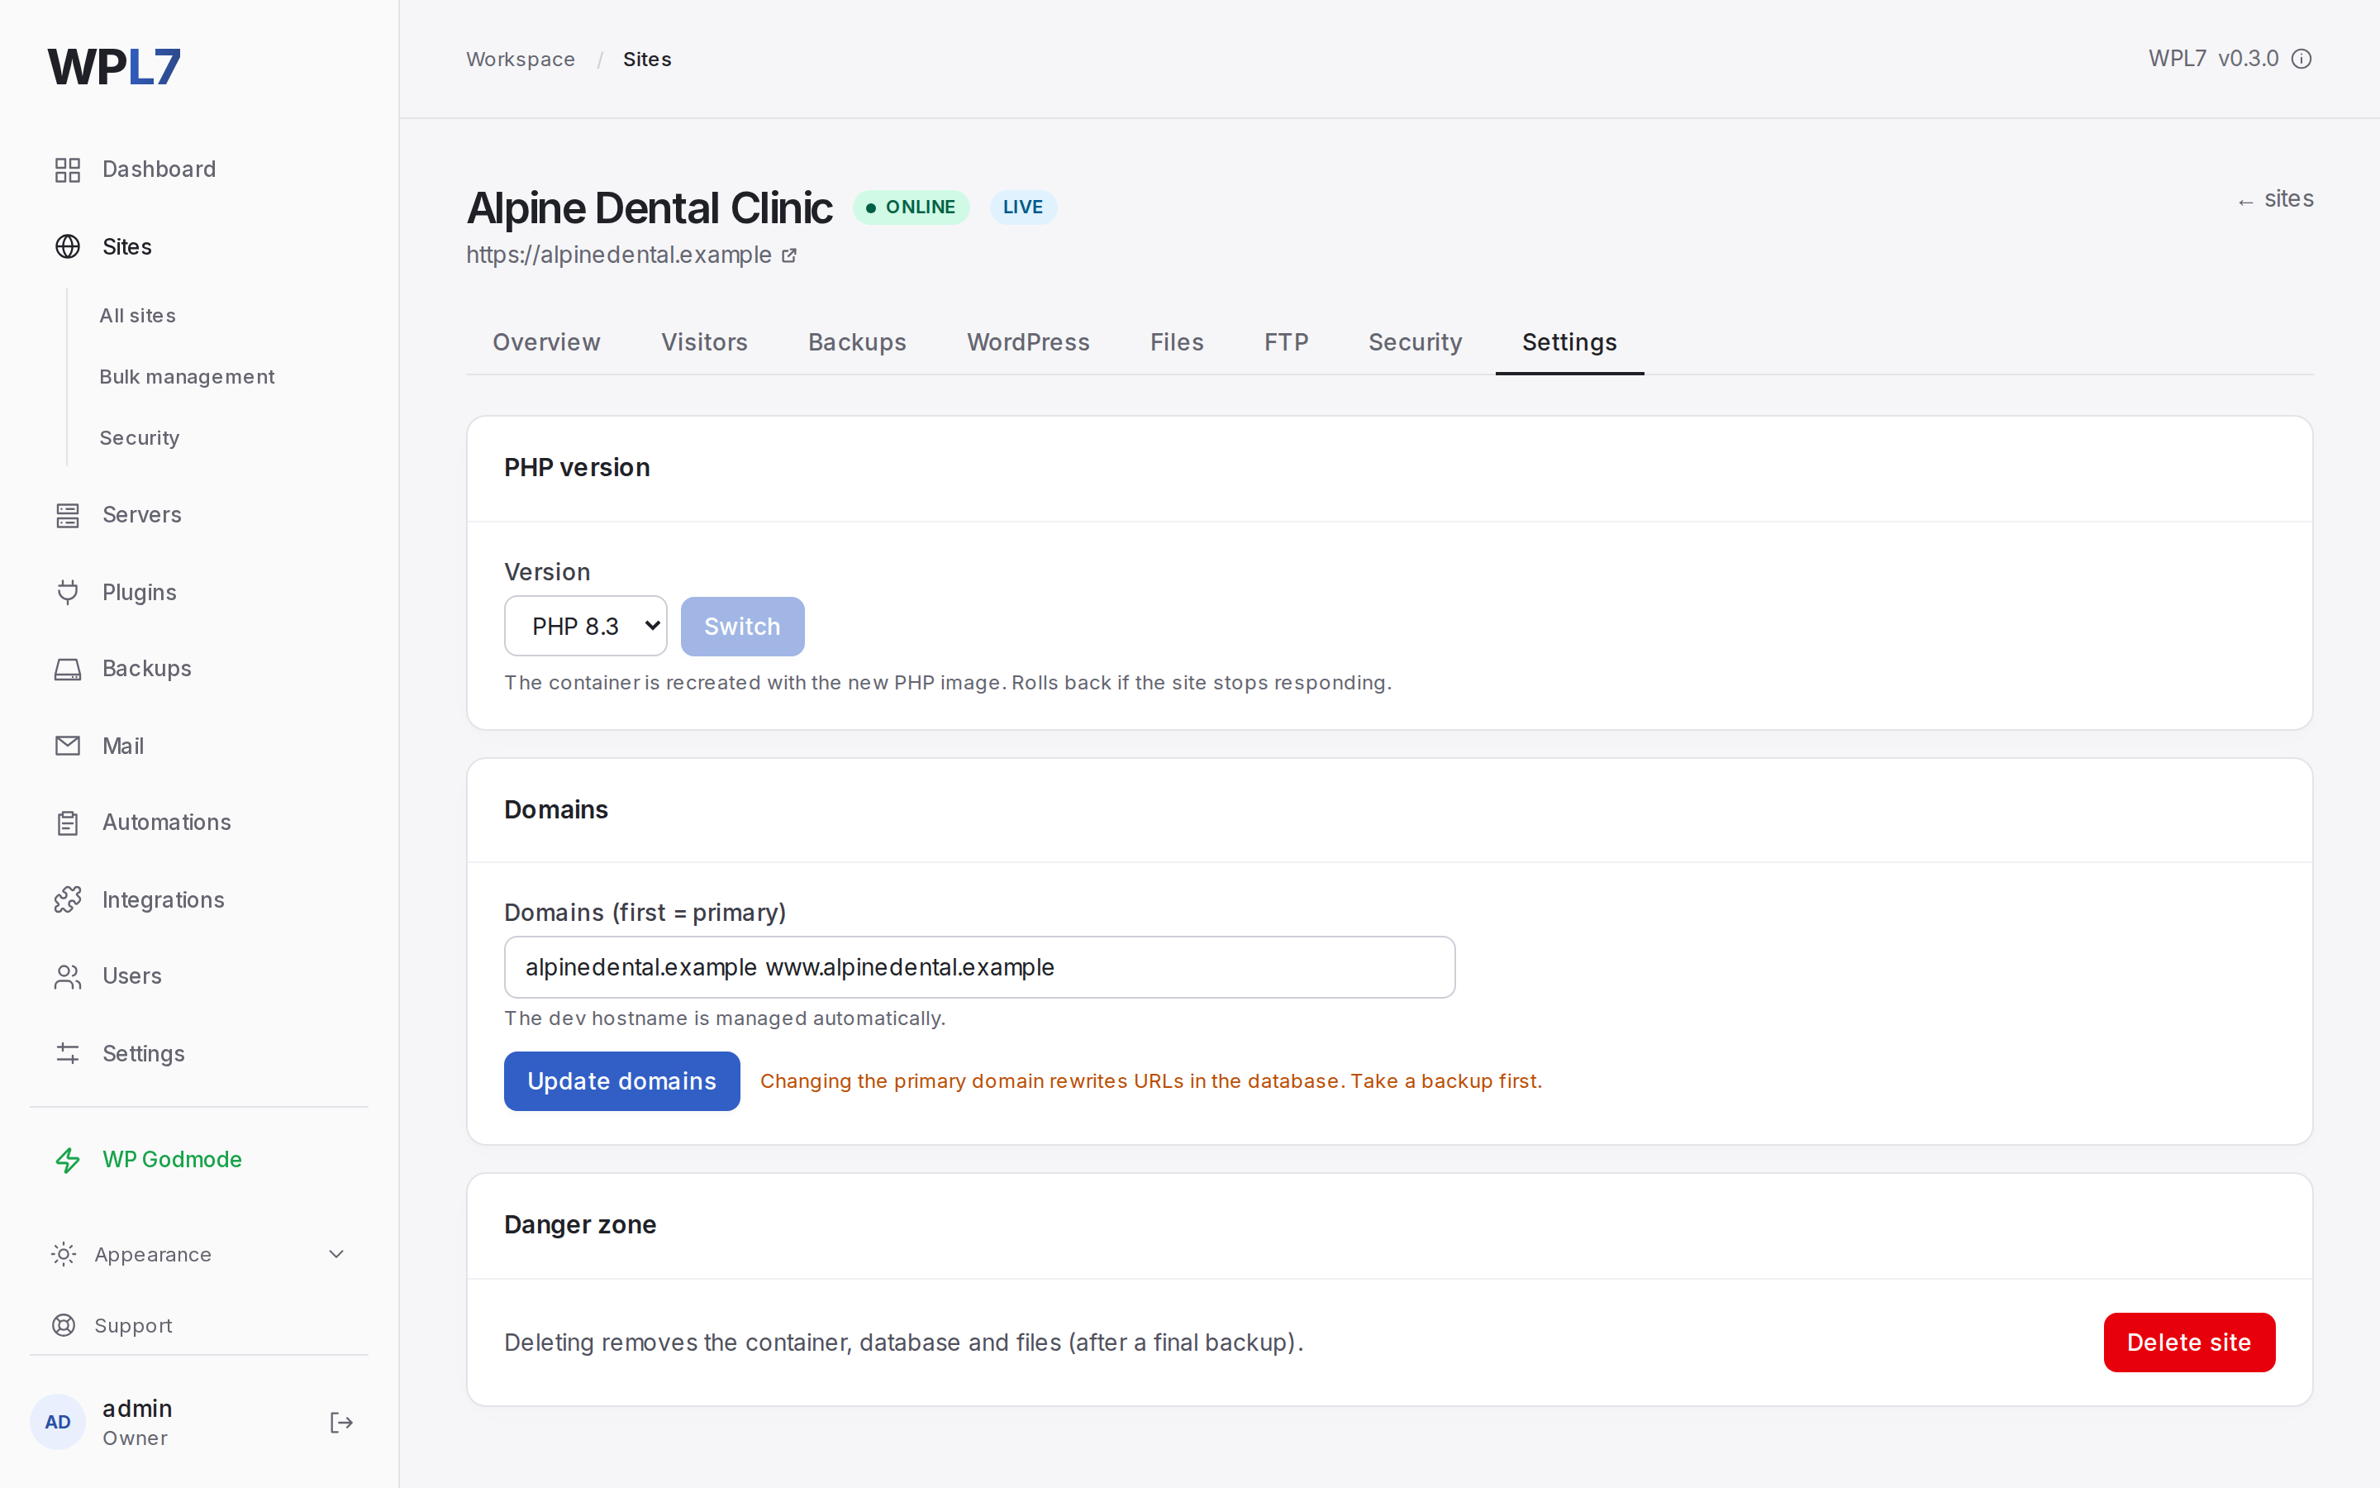The height and width of the screenshot is (1488, 2380).
Task: Open the external link icon beside site URL
Action: point(788,256)
